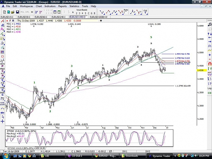This screenshot has height=159, width=212.
Task: Click the new chart toolbar icon
Action: click(4, 12)
